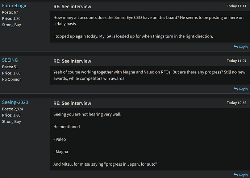Open FutureLogic's user profile
This screenshot has width=250, height=178.
(x=14, y=5)
